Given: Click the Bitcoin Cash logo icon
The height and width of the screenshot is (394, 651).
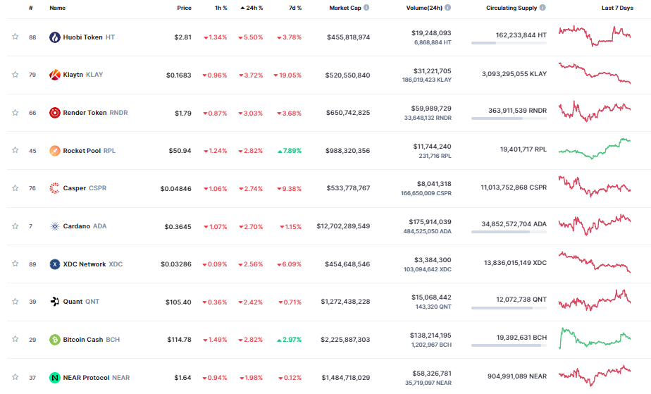Looking at the screenshot, I should click(55, 340).
